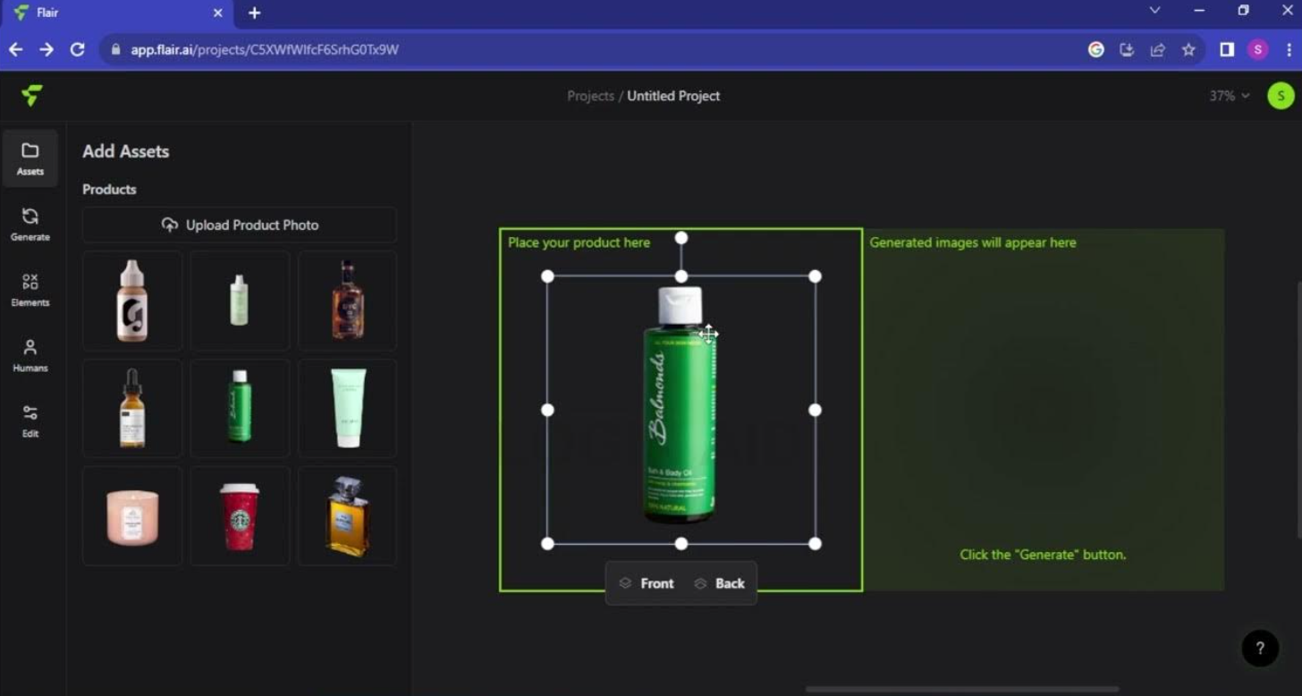This screenshot has width=1302, height=696.
Task: Open the Humans panel
Action: 30,354
